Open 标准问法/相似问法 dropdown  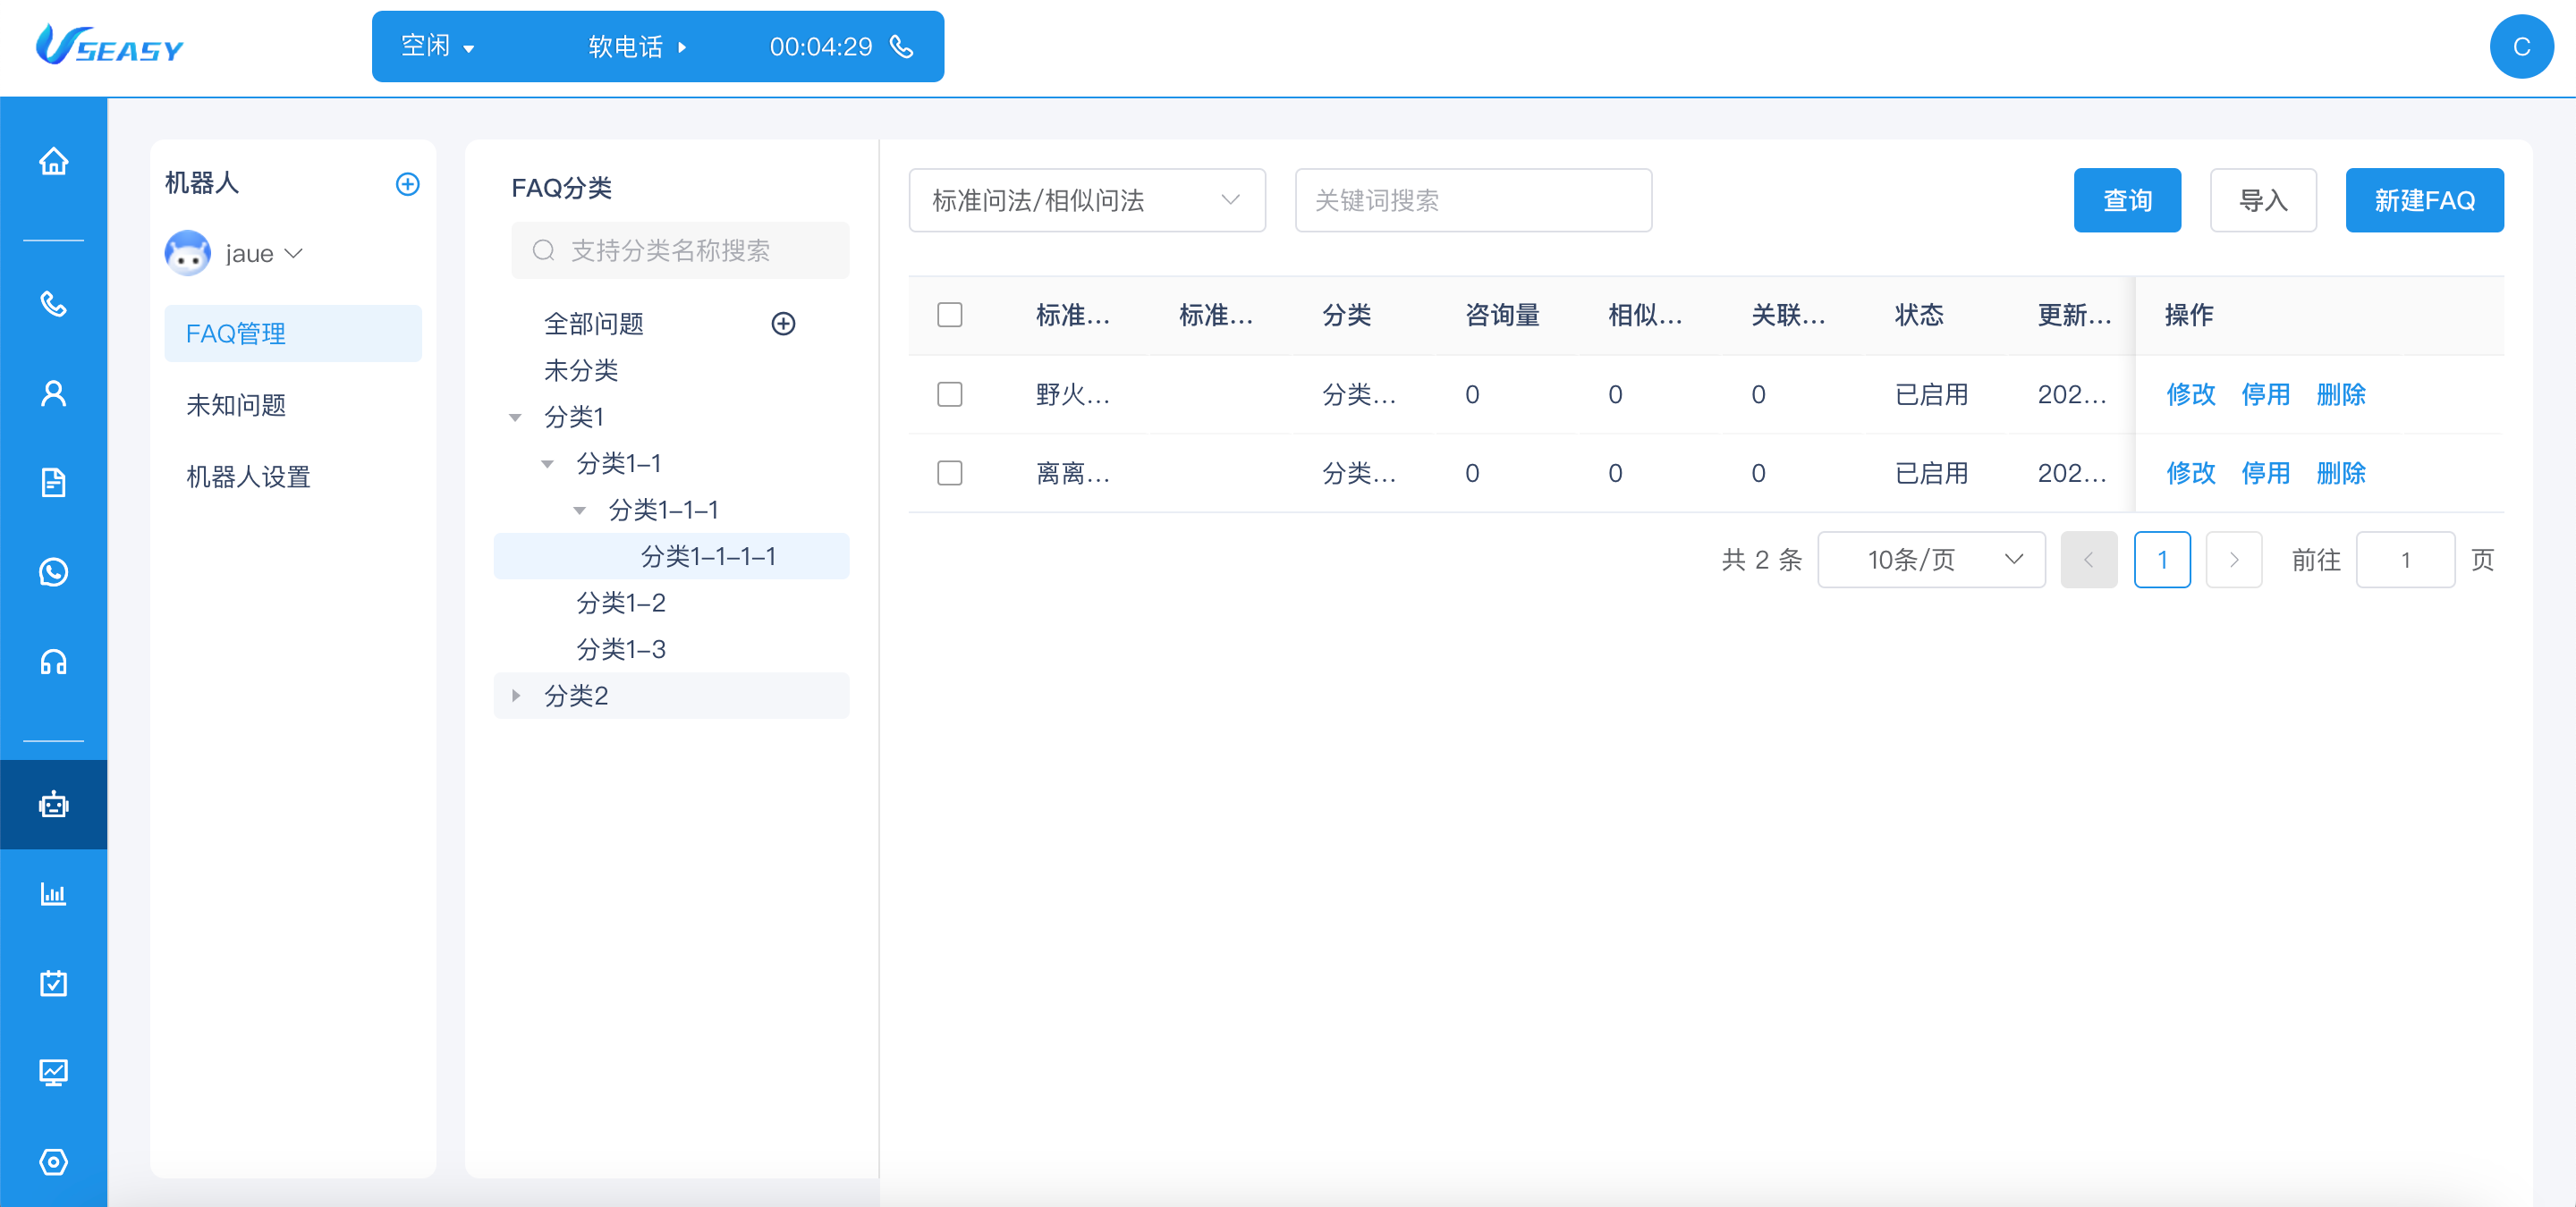point(1087,200)
